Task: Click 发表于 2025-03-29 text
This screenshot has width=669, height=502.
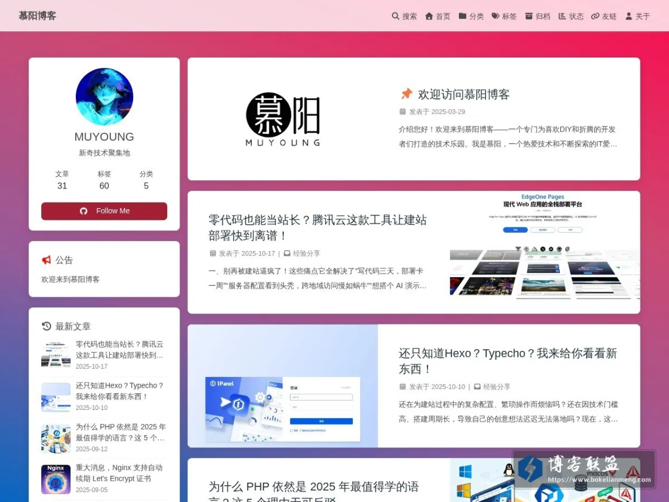Action: pos(437,112)
